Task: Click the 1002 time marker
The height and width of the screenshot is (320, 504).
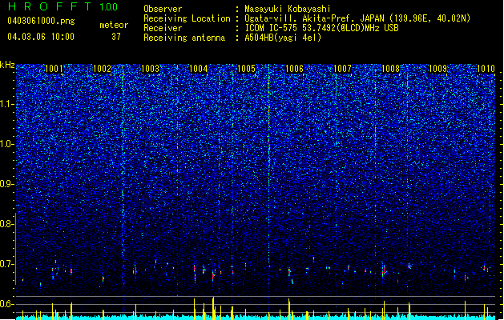Action: click(102, 69)
